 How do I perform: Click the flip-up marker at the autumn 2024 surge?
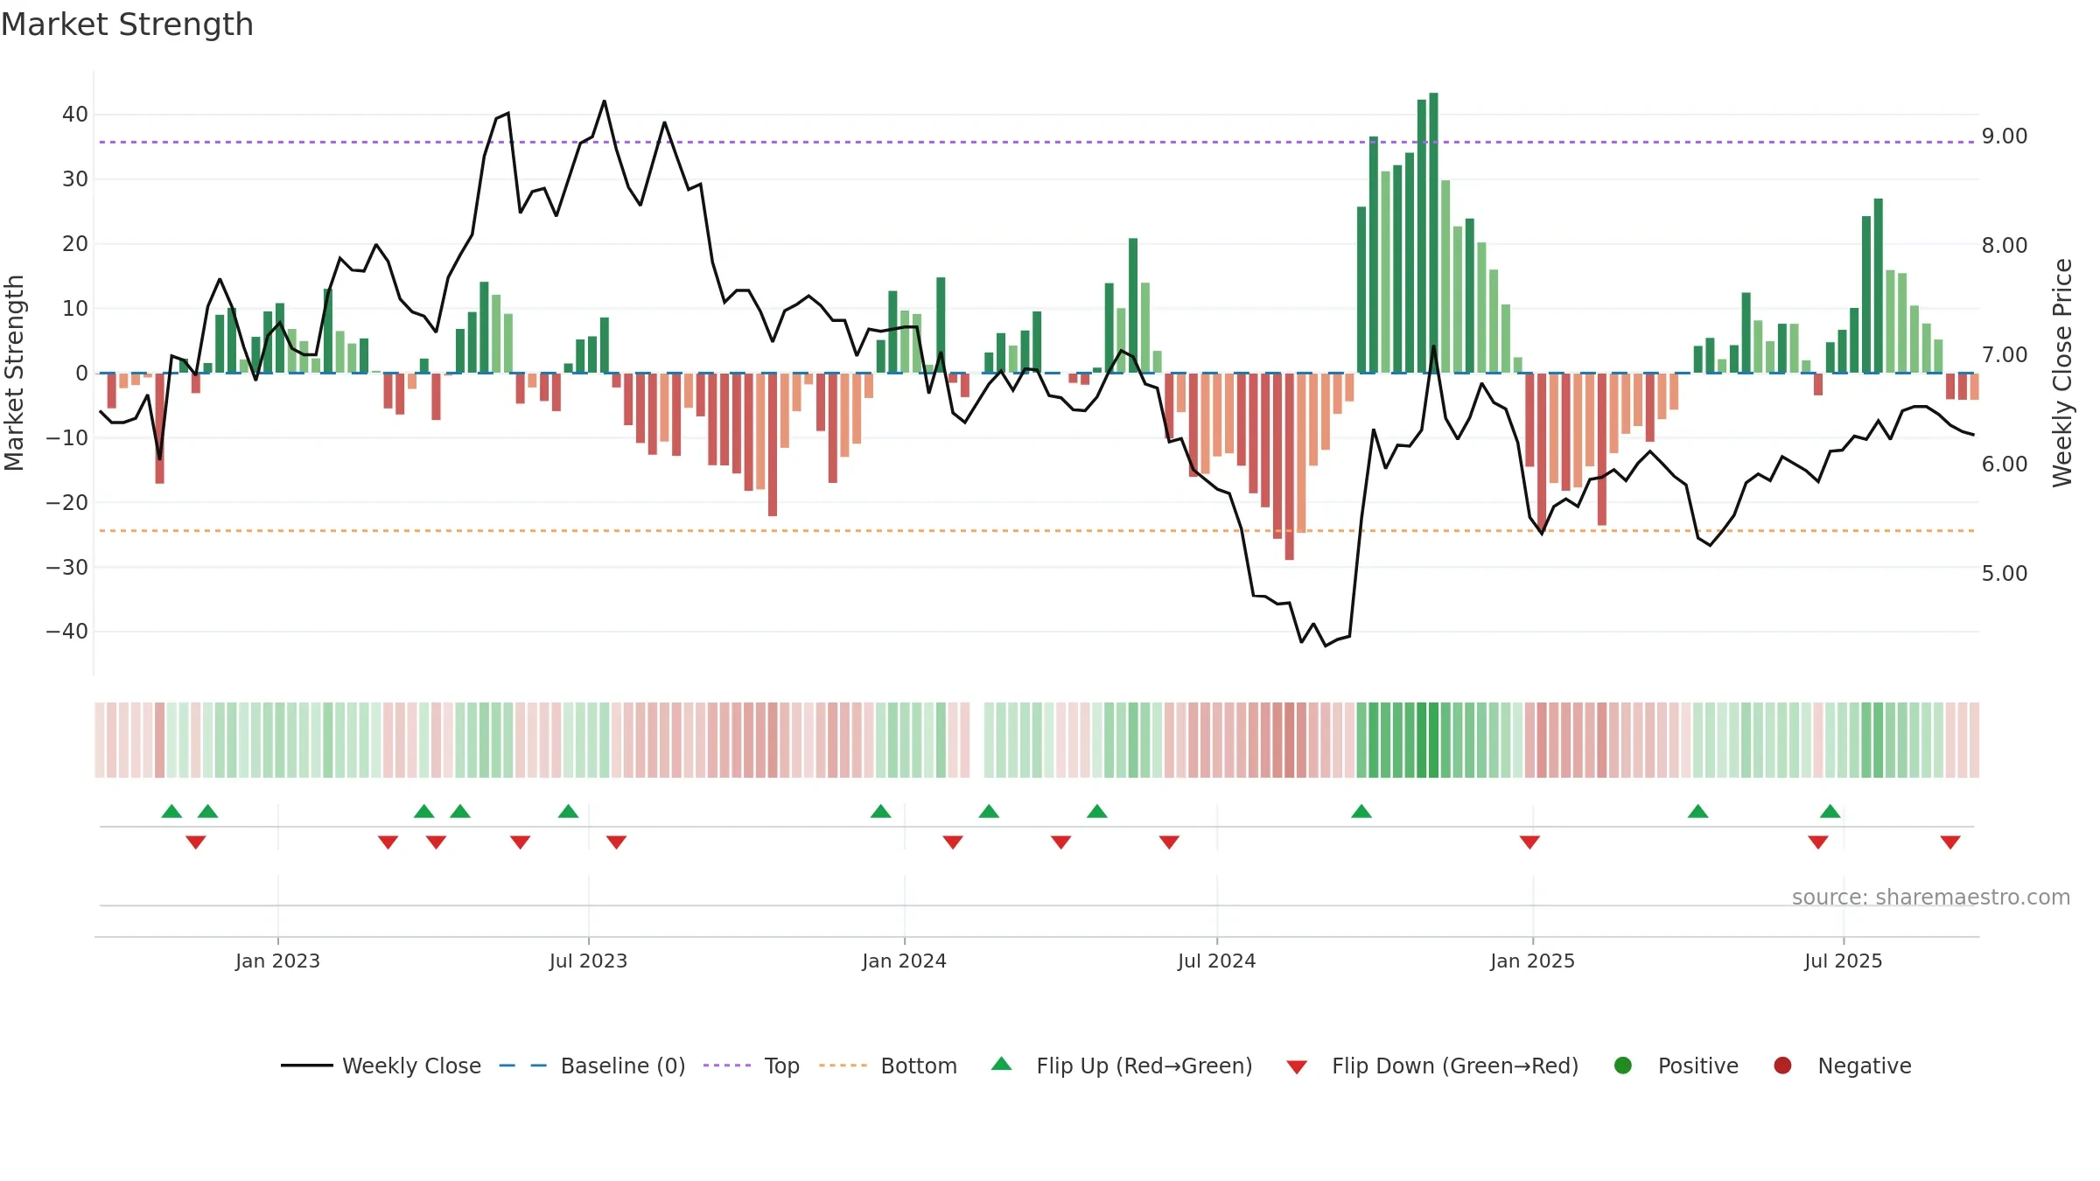(1361, 811)
